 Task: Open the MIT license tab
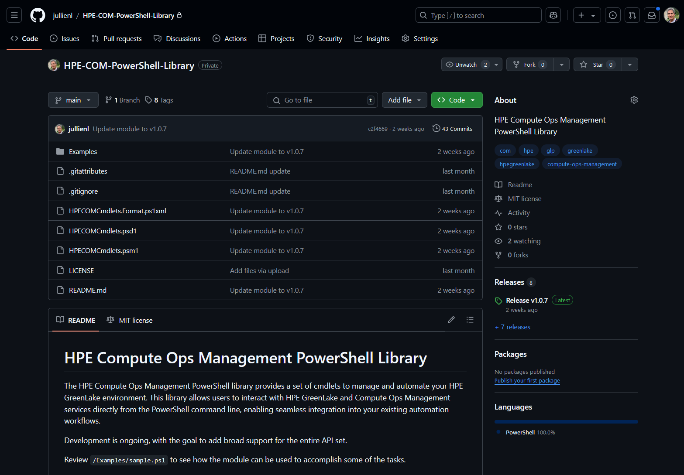(130, 320)
